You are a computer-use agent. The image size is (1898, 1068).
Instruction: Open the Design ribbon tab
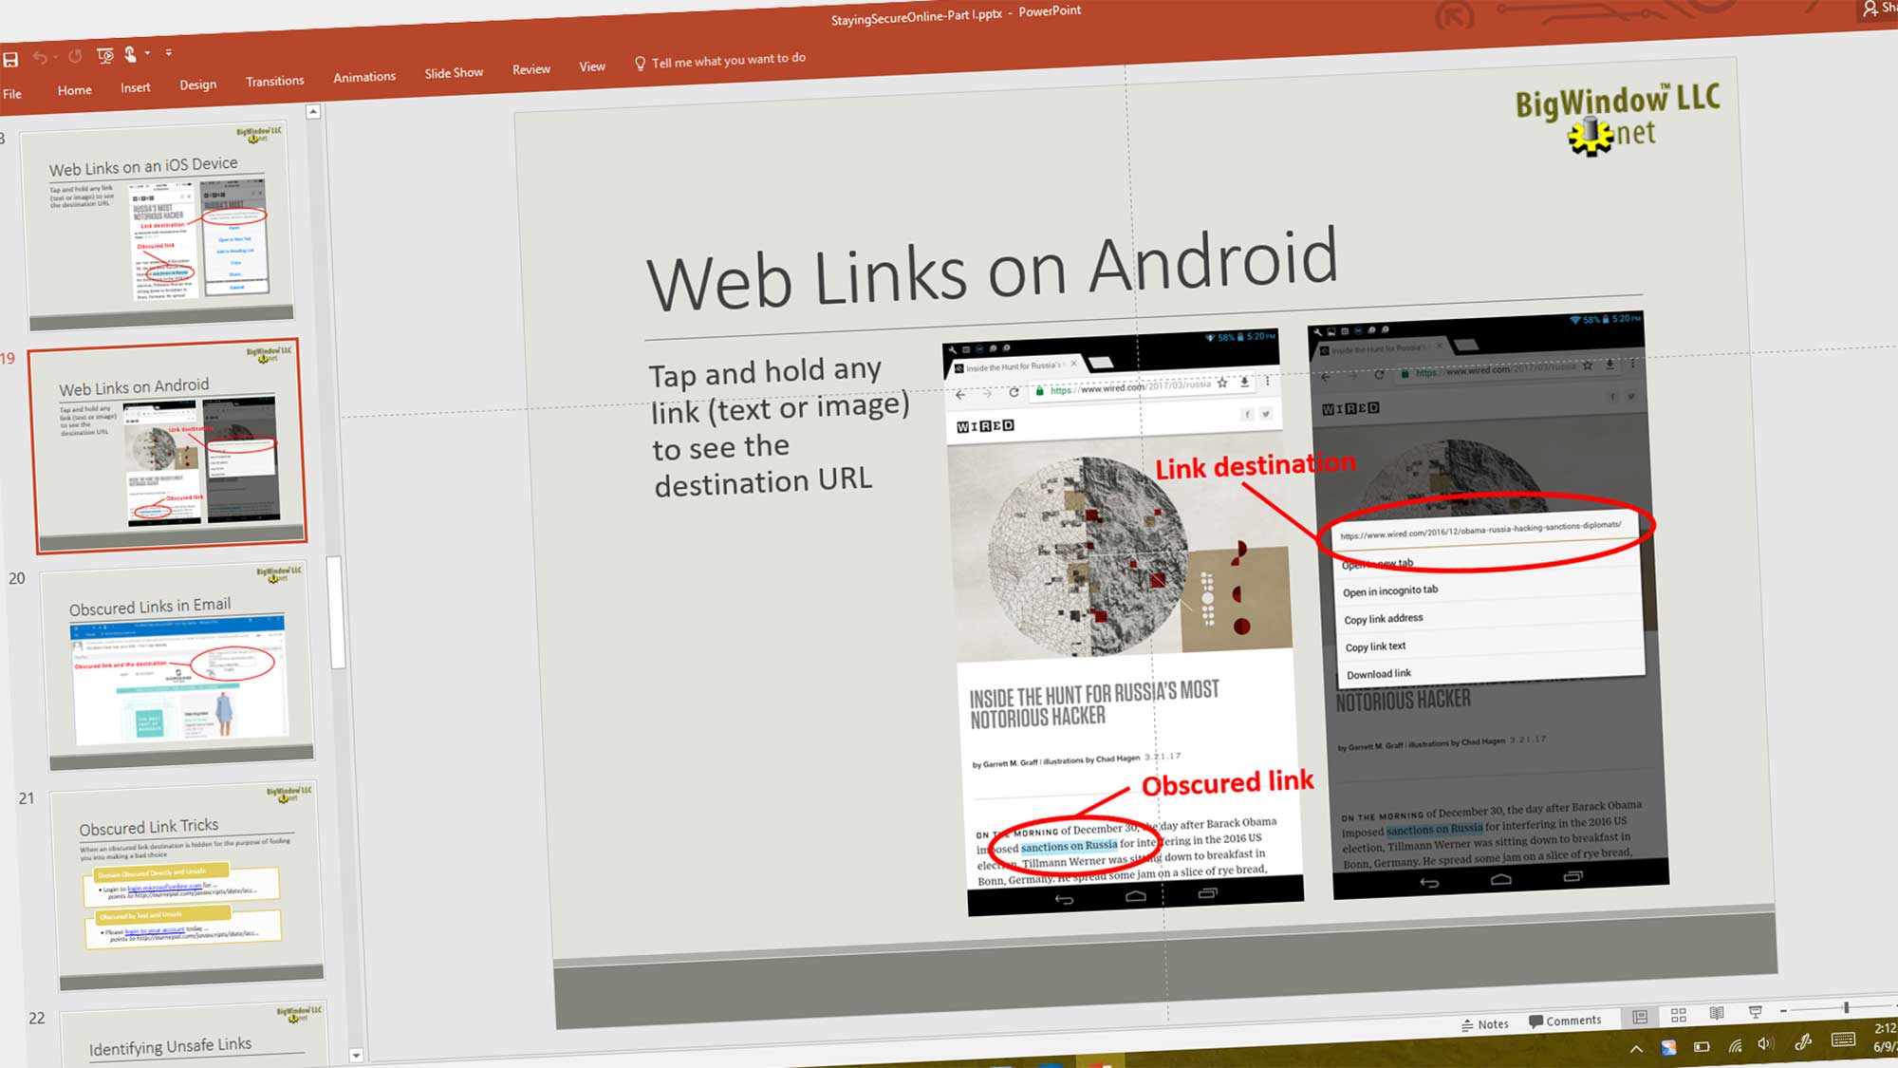pyautogui.click(x=197, y=84)
